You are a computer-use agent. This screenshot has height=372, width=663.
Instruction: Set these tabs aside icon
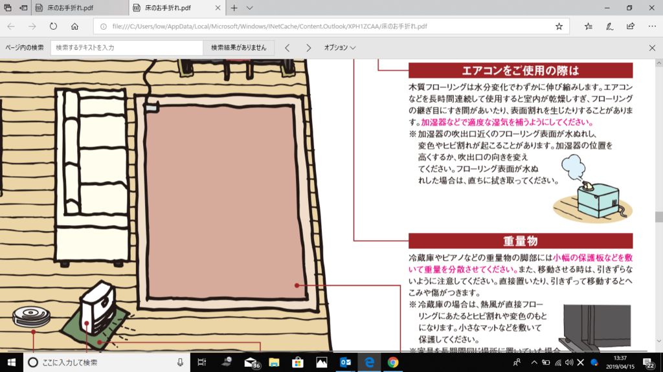(x=23, y=8)
